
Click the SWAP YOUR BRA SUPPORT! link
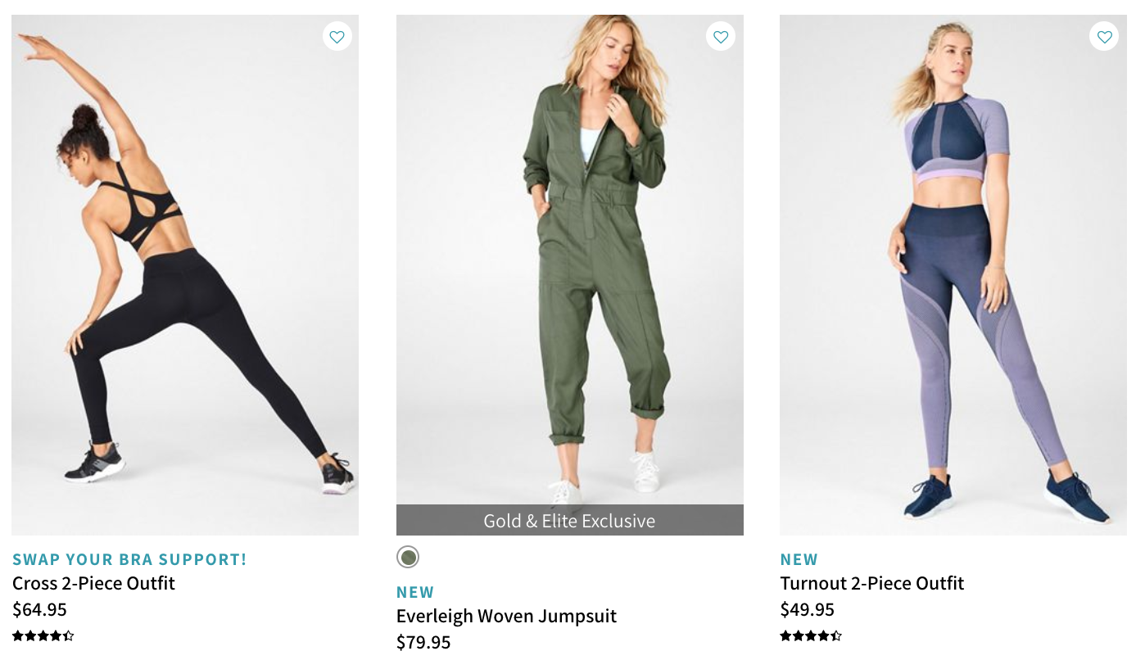tap(129, 558)
